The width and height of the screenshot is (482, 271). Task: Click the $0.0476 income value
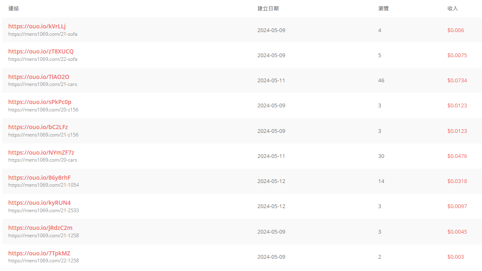click(457, 156)
